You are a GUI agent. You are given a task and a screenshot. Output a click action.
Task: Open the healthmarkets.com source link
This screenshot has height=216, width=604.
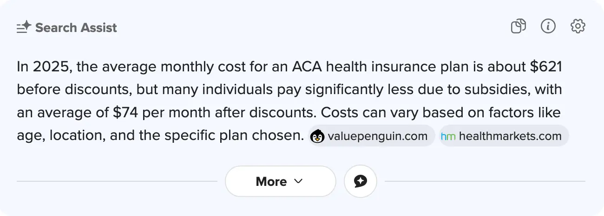(x=510, y=136)
